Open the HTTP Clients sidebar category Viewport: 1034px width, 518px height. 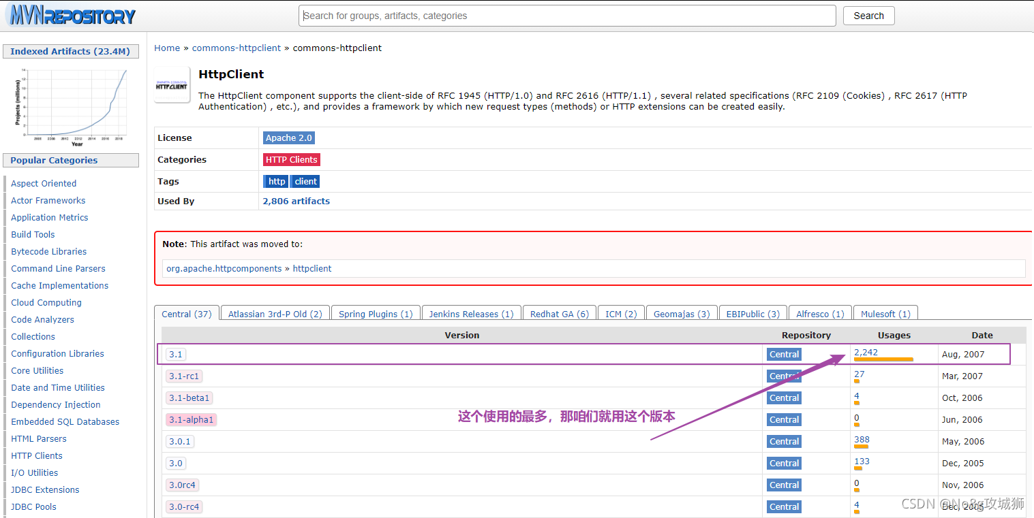click(37, 455)
